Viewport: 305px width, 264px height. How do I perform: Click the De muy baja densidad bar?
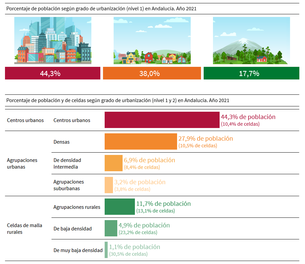[x=106, y=250]
